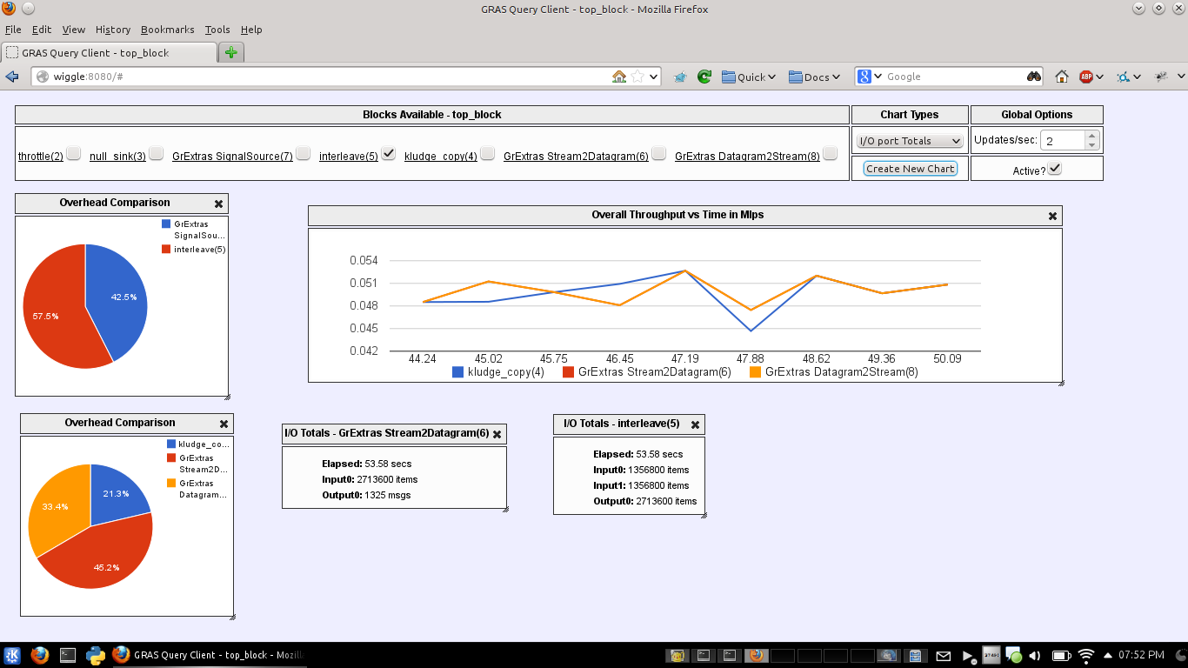The image size is (1188, 668).
Task: Open the I/O port Totals chart type dropdown
Action: point(910,141)
